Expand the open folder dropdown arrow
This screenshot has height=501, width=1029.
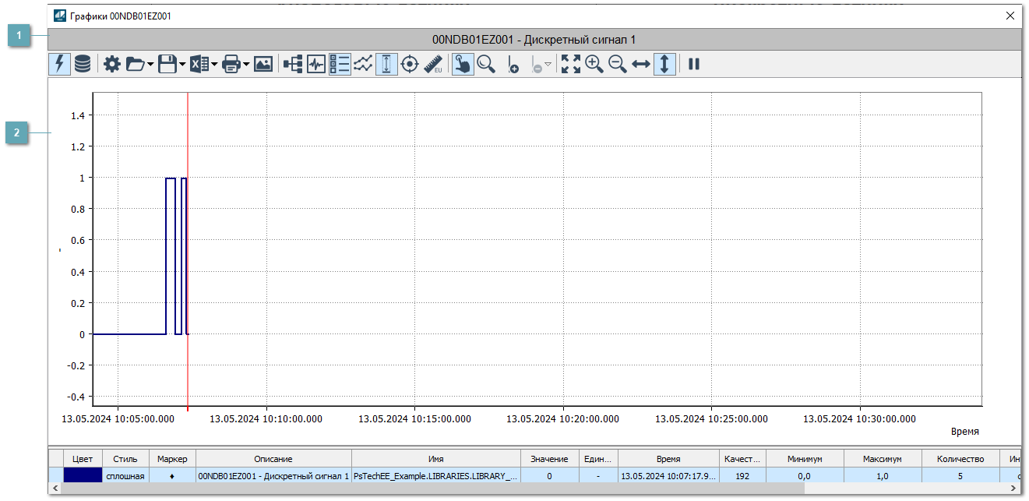150,65
